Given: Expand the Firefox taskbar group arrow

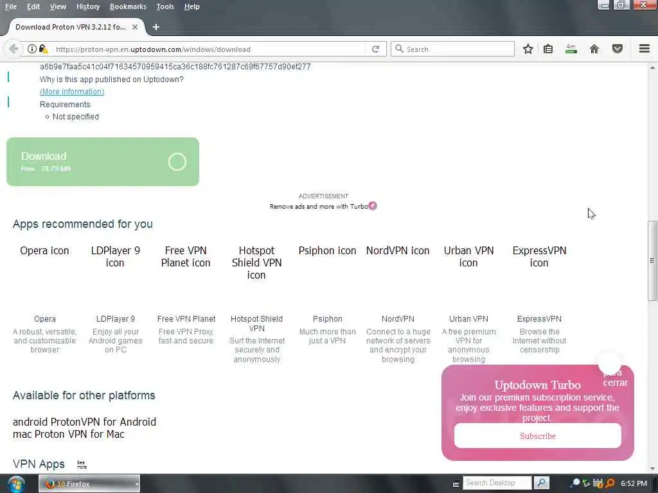Looking at the screenshot, I should pyautogui.click(x=137, y=484).
